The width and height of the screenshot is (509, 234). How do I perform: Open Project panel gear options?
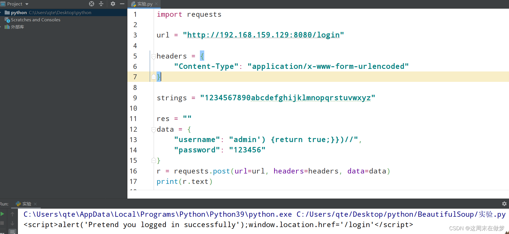113,4
